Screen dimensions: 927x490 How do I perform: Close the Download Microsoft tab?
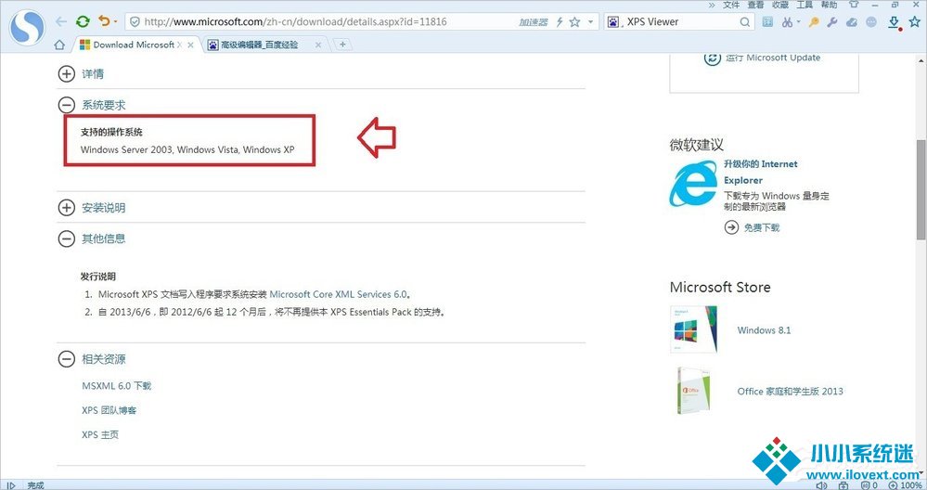(190, 45)
